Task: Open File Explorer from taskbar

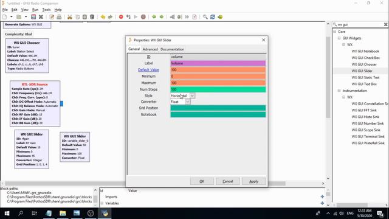Action: pos(63,214)
